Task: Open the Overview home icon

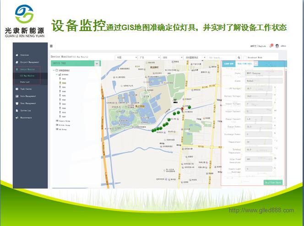Action: (x=17, y=55)
